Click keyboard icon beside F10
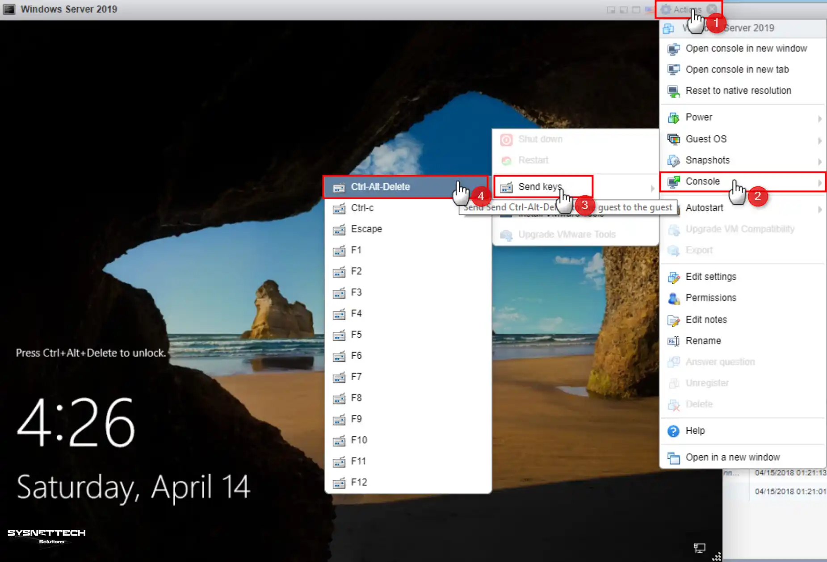Image resolution: width=827 pixels, height=562 pixels. (339, 441)
